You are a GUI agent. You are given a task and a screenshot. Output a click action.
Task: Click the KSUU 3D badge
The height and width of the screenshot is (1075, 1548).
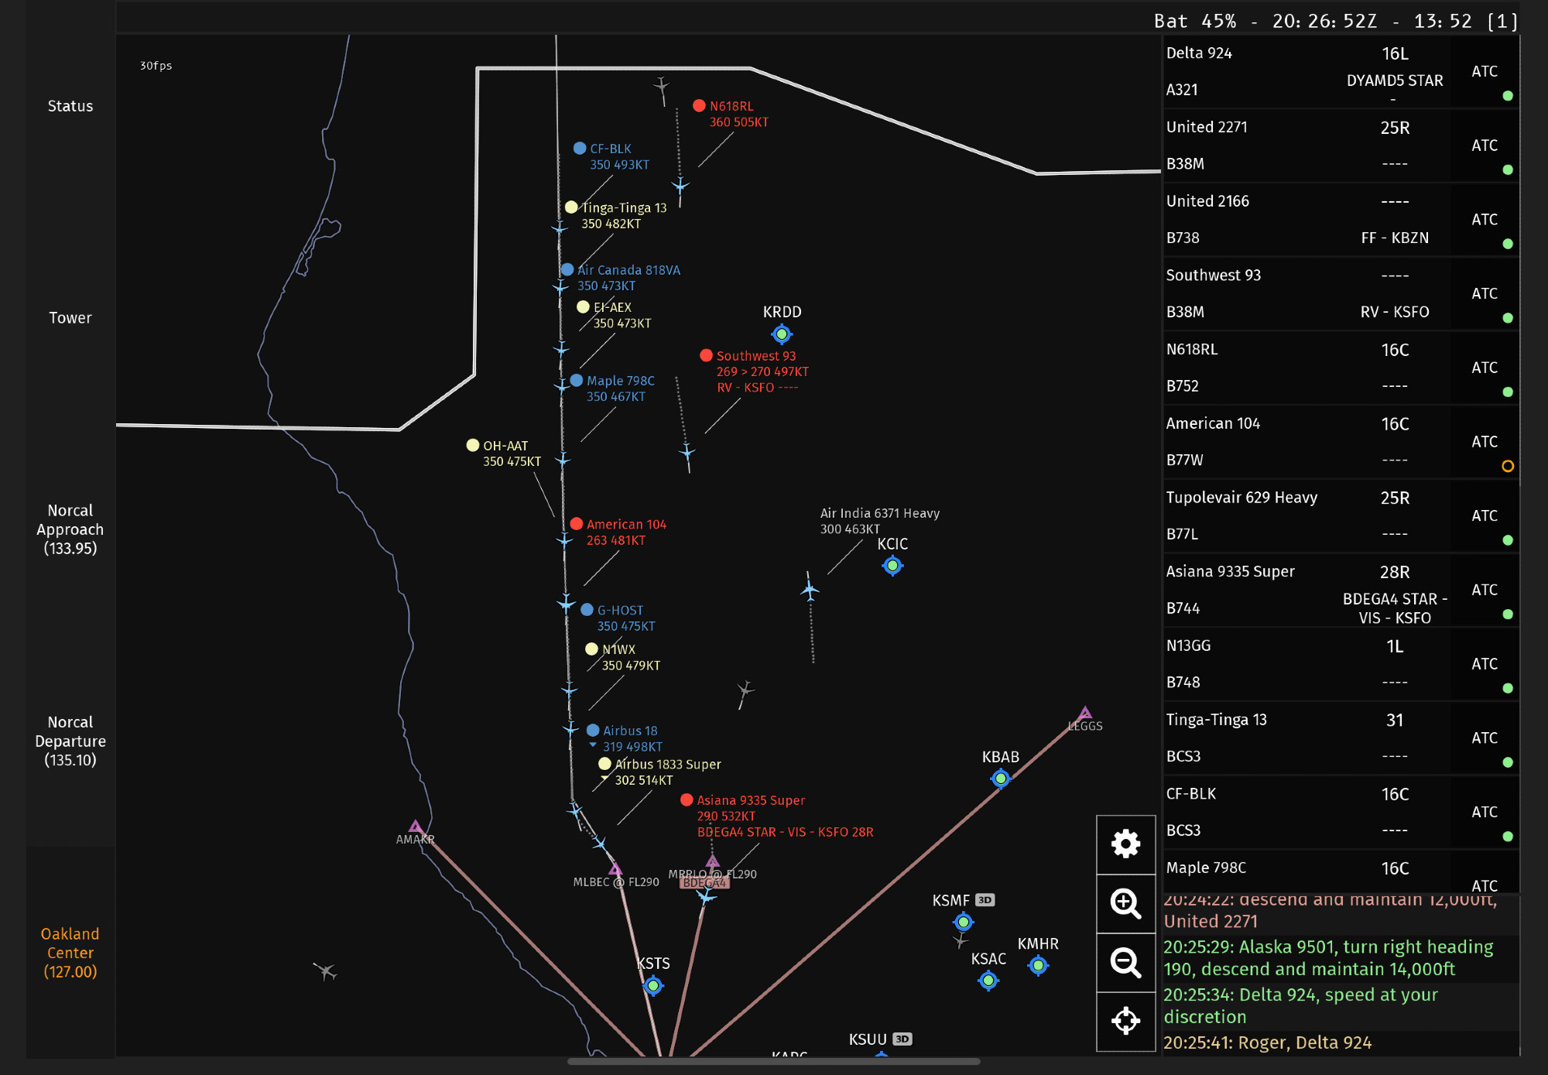(x=902, y=1039)
